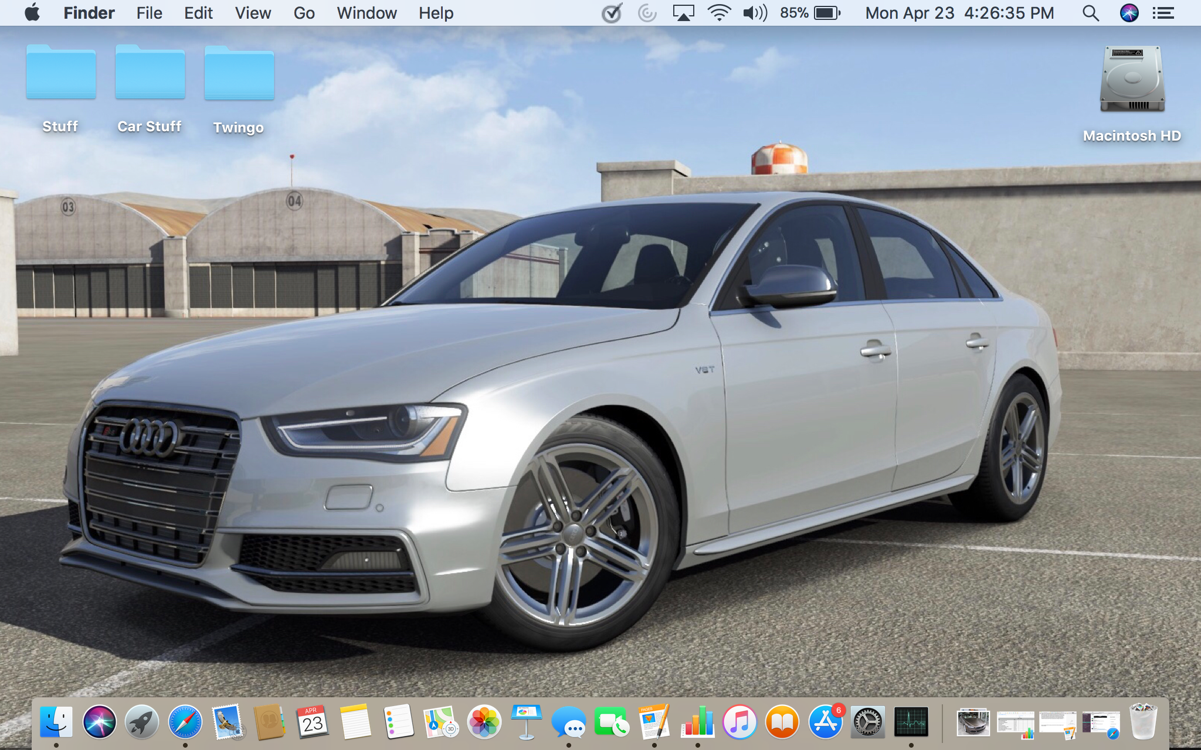Open Calendar showing Apr 23
The image size is (1201, 750).
(313, 722)
